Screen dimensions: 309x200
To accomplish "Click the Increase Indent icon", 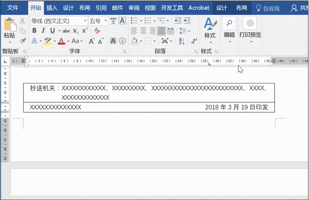I will (x=187, y=20).
